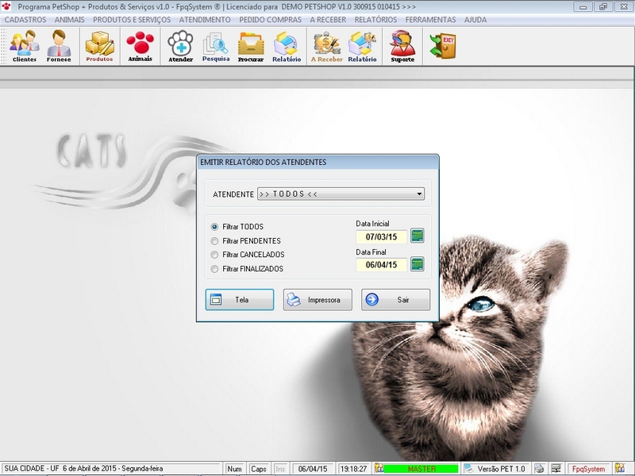
Task: Open the A Receber money icon
Action: (326, 46)
